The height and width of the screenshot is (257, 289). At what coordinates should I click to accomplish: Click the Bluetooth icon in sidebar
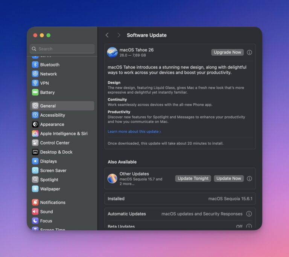pos(35,65)
